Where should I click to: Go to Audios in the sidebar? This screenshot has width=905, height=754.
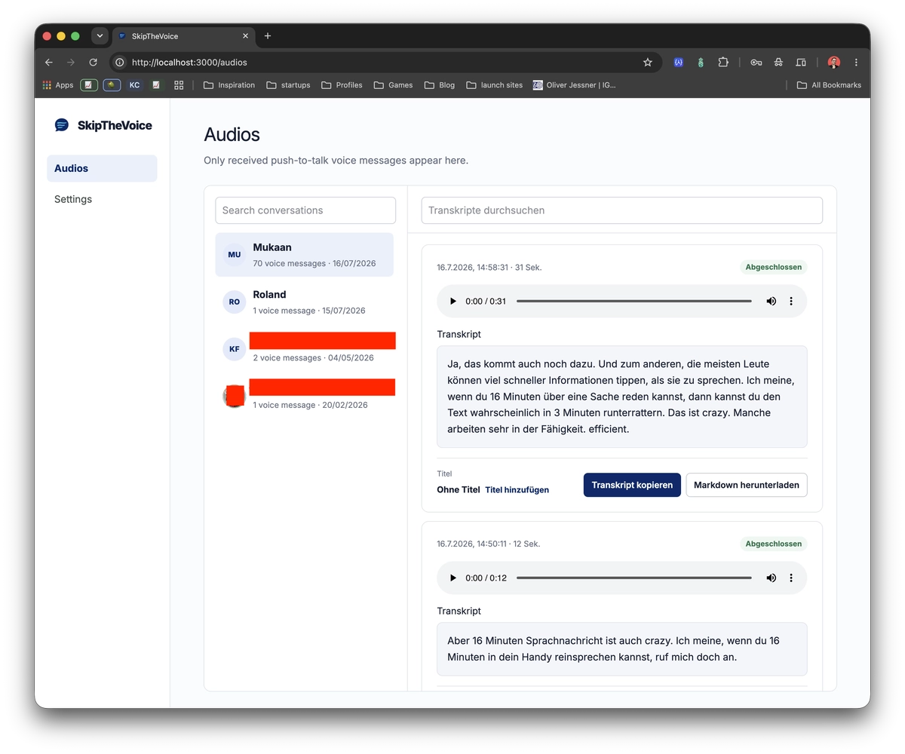coord(102,168)
